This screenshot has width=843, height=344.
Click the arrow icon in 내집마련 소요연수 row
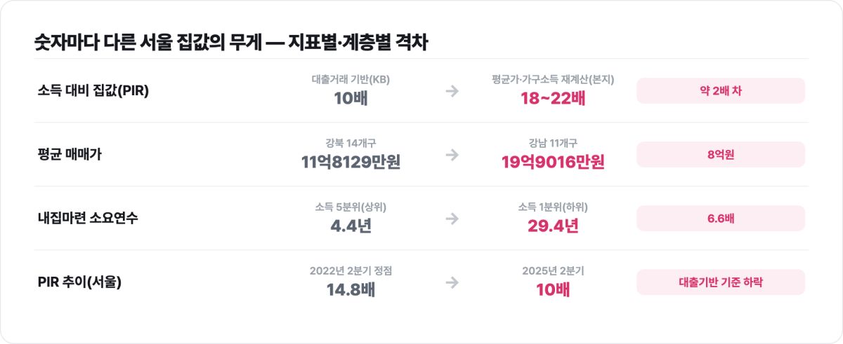[452, 219]
